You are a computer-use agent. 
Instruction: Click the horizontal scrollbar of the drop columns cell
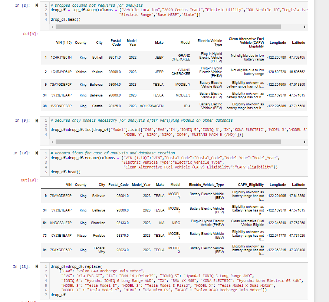click(167, 27)
